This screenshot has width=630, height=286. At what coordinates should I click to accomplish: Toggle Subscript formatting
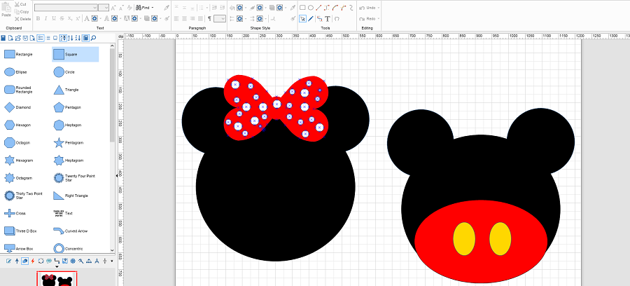69,18
